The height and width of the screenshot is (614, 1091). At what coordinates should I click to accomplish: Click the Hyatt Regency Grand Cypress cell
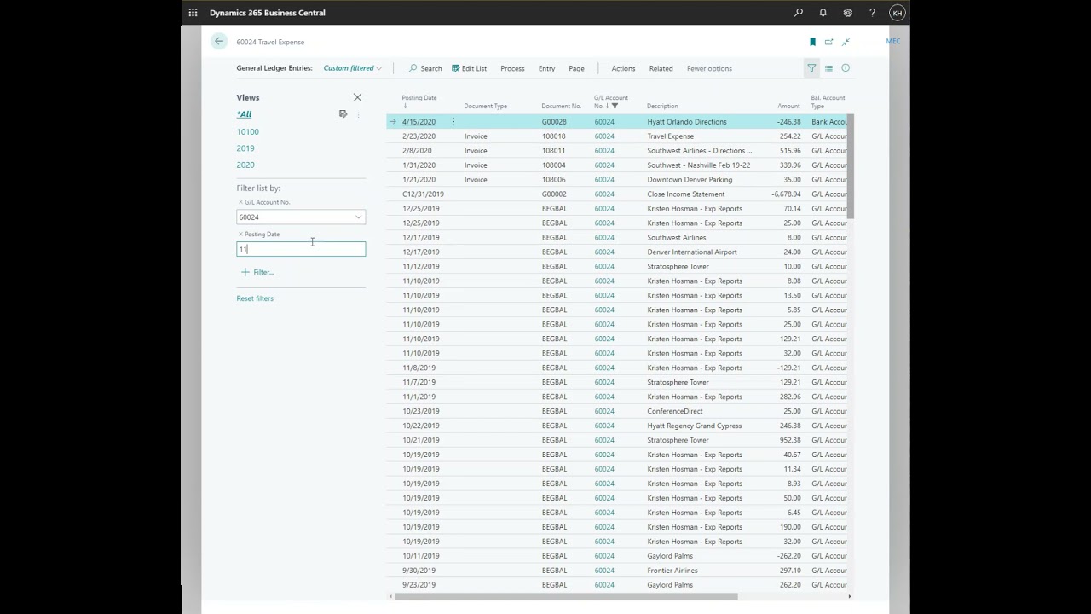point(695,426)
